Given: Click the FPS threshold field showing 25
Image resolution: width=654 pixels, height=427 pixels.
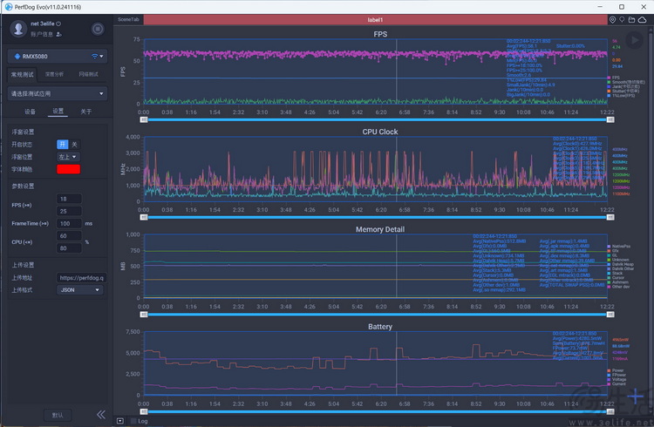Looking at the screenshot, I should 69,211.
